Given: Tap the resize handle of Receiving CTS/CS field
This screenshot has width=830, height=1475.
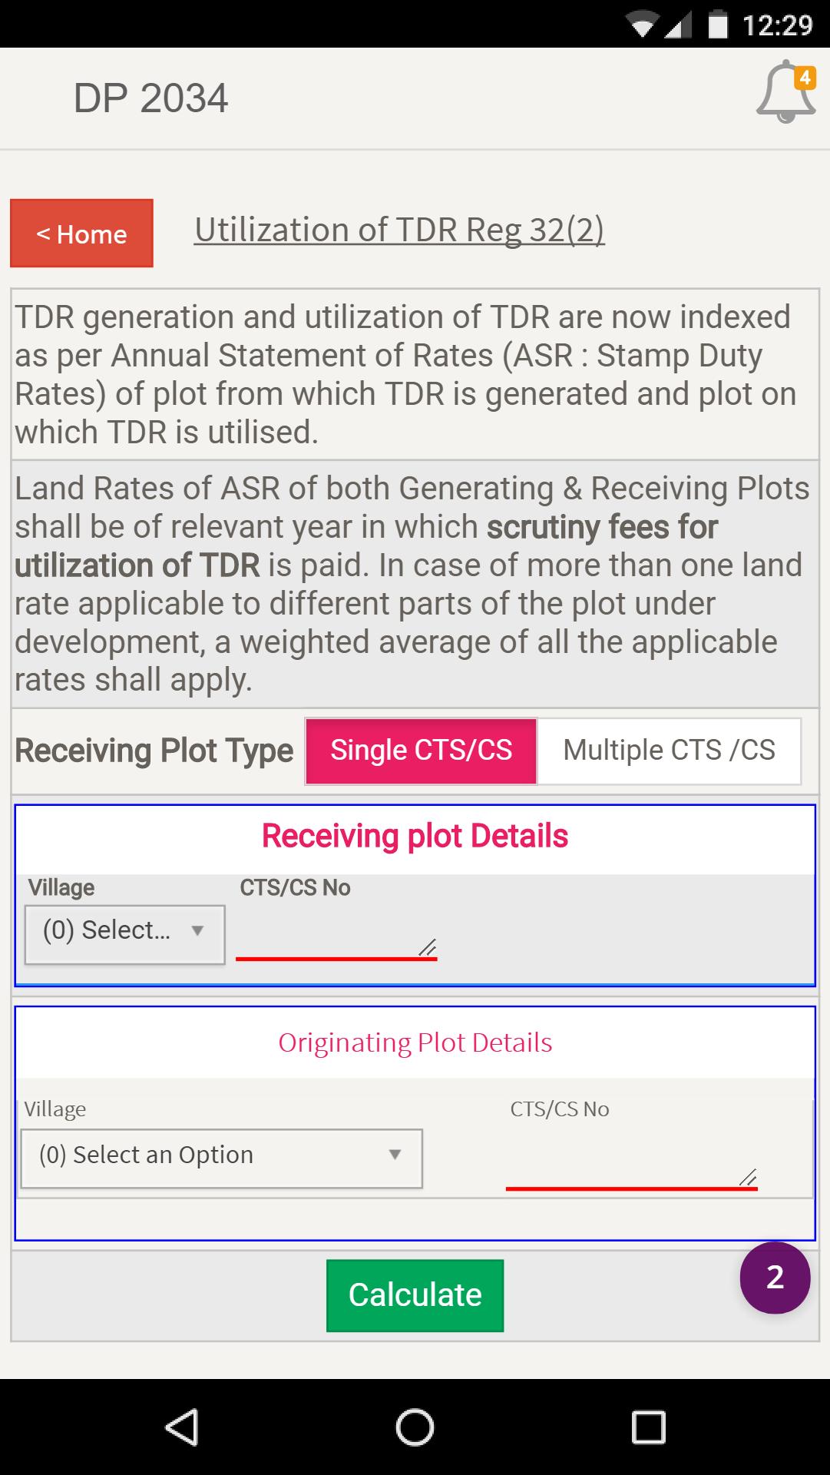Looking at the screenshot, I should tap(428, 947).
